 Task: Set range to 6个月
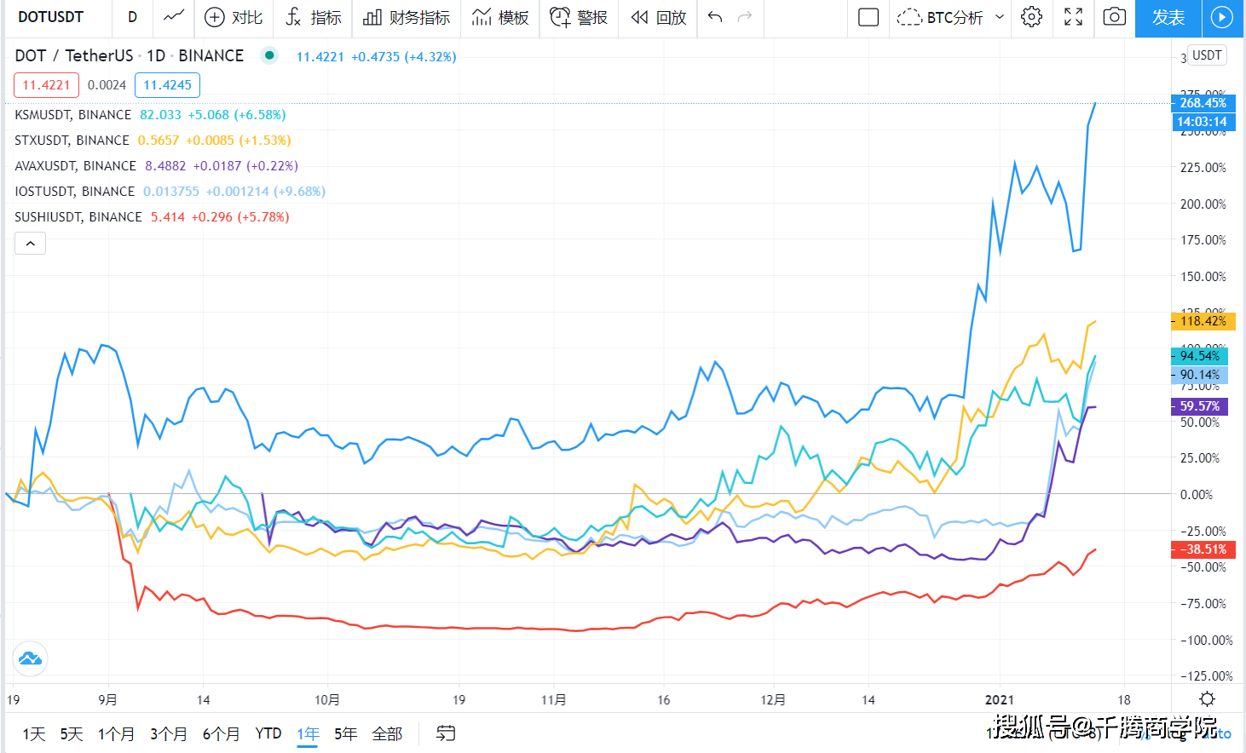[x=221, y=733]
